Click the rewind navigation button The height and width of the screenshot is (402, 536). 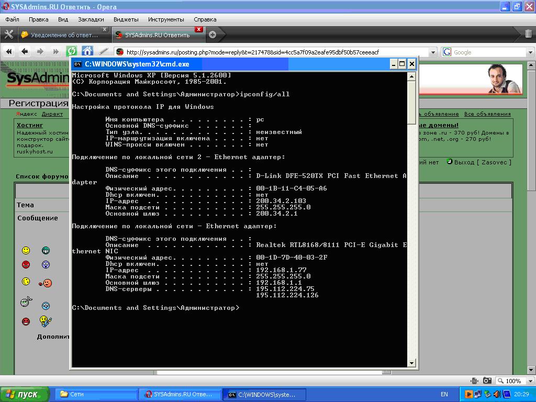click(9, 52)
